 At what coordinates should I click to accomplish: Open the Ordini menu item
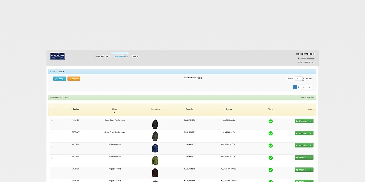click(x=135, y=57)
